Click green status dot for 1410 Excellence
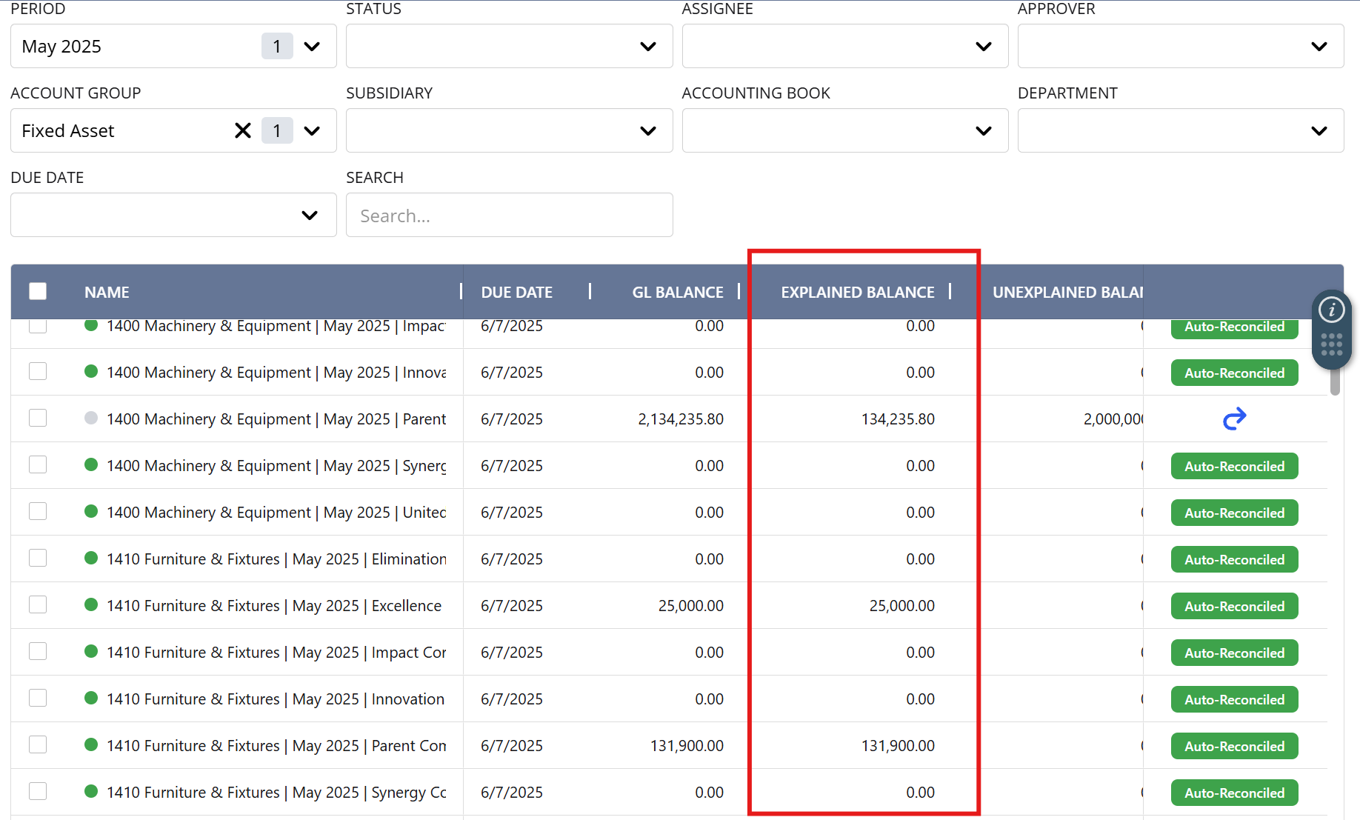1360x820 pixels. 91,604
